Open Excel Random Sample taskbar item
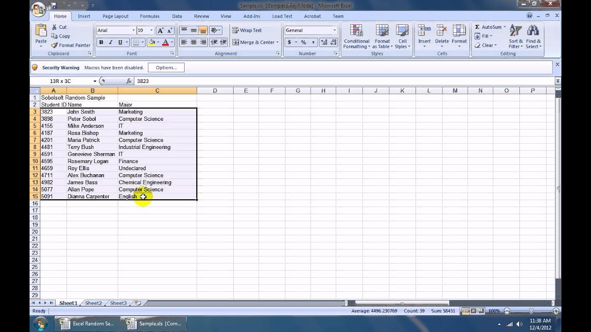Viewport: 591px width, 332px height. coord(87,324)
